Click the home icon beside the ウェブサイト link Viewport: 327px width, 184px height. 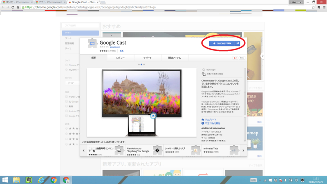click(x=202, y=119)
